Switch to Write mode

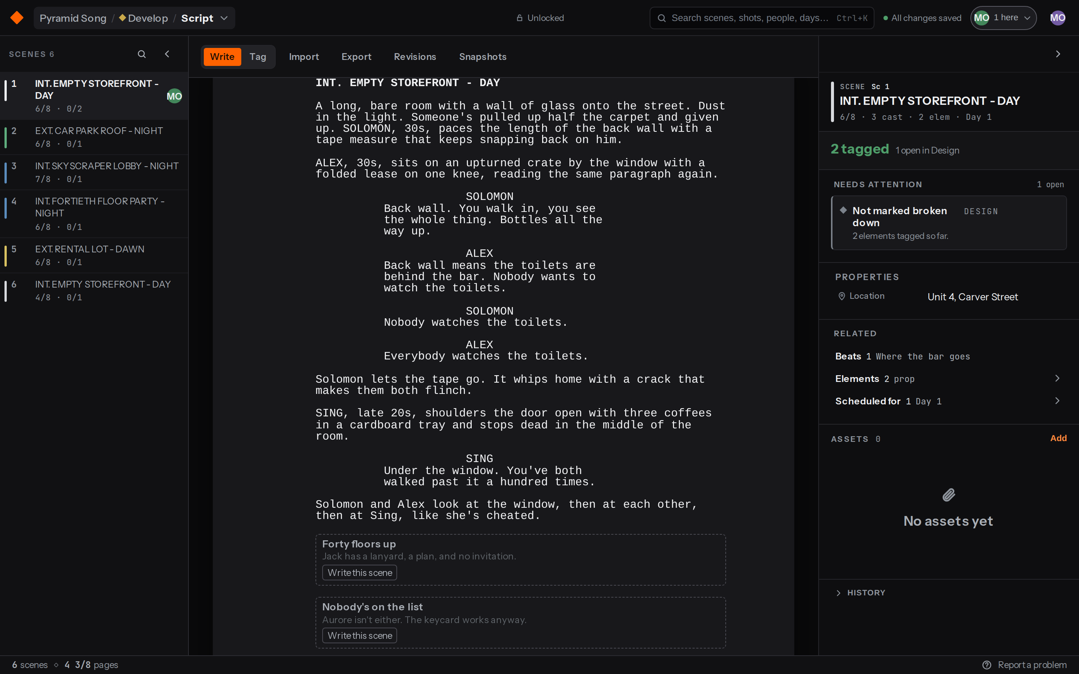point(222,57)
